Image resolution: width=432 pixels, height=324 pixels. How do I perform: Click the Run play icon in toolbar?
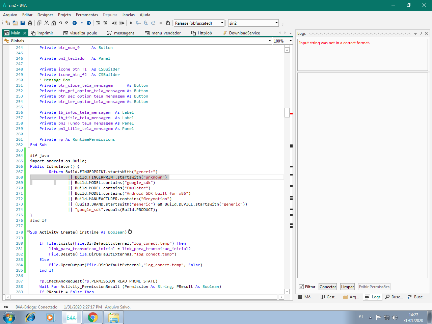(x=131, y=23)
